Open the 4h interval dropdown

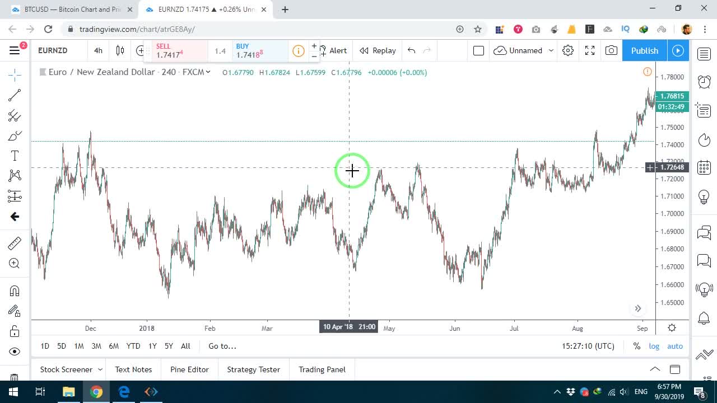pyautogui.click(x=98, y=50)
